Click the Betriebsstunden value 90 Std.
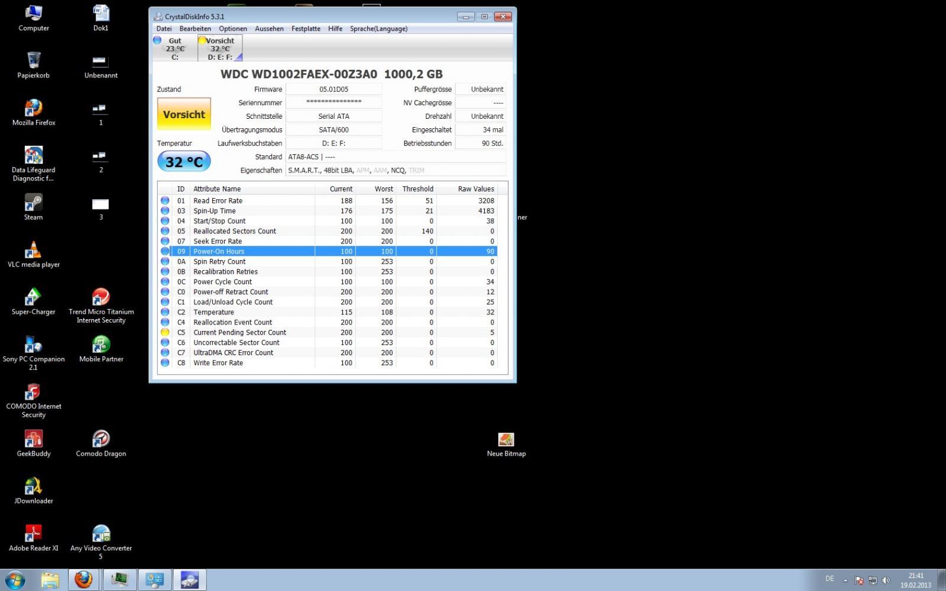946x591 pixels. tap(481, 144)
